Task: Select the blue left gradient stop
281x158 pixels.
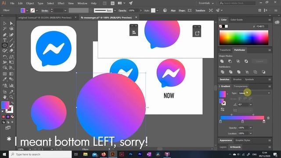Action: (x=220, y=122)
